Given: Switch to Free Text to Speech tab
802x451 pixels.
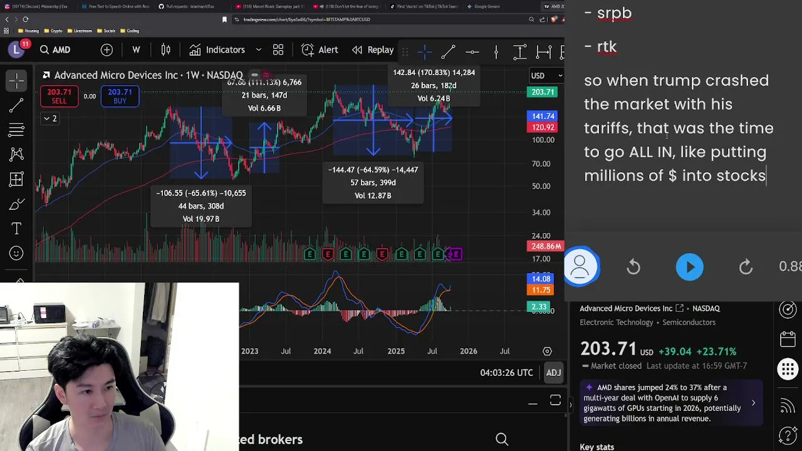Looking at the screenshot, I should [115, 6].
